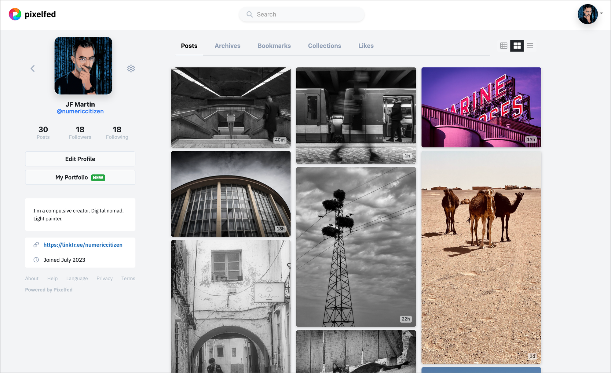611x373 pixels.
Task: Open the Language options
Action: click(x=77, y=278)
